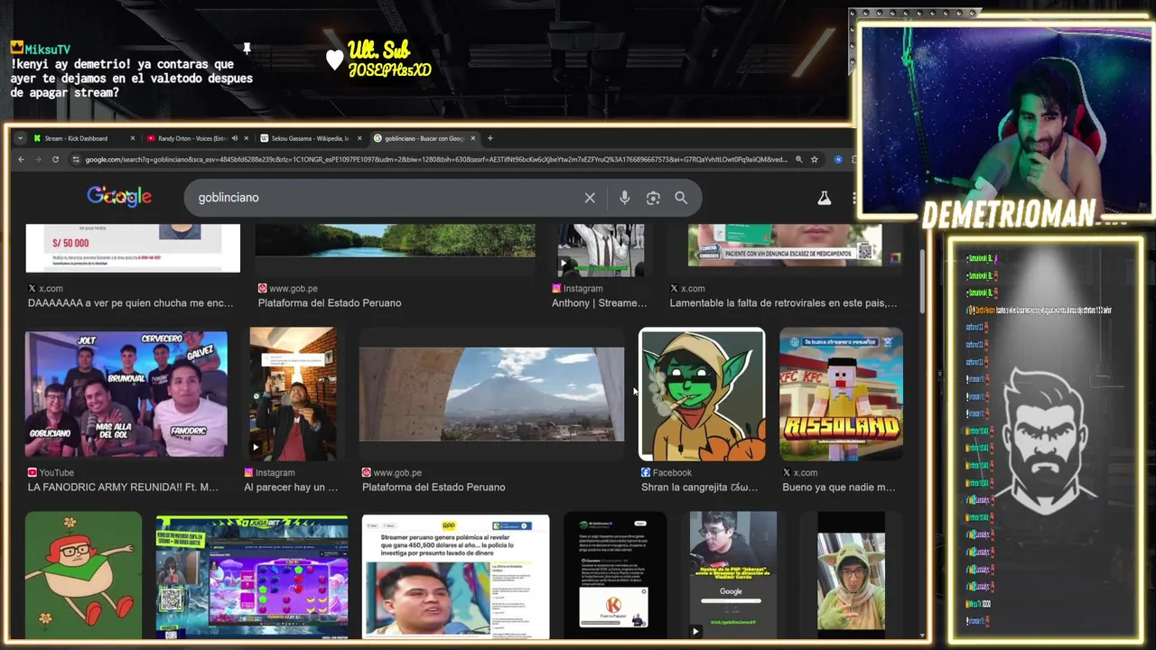
Task: Submit search with magnifying glass icon
Action: click(681, 198)
